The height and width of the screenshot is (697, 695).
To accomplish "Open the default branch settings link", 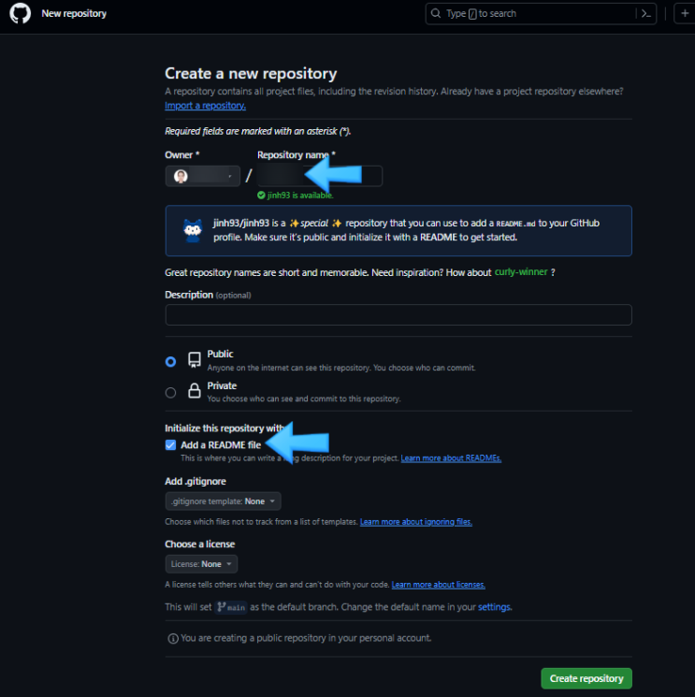I will [x=494, y=607].
